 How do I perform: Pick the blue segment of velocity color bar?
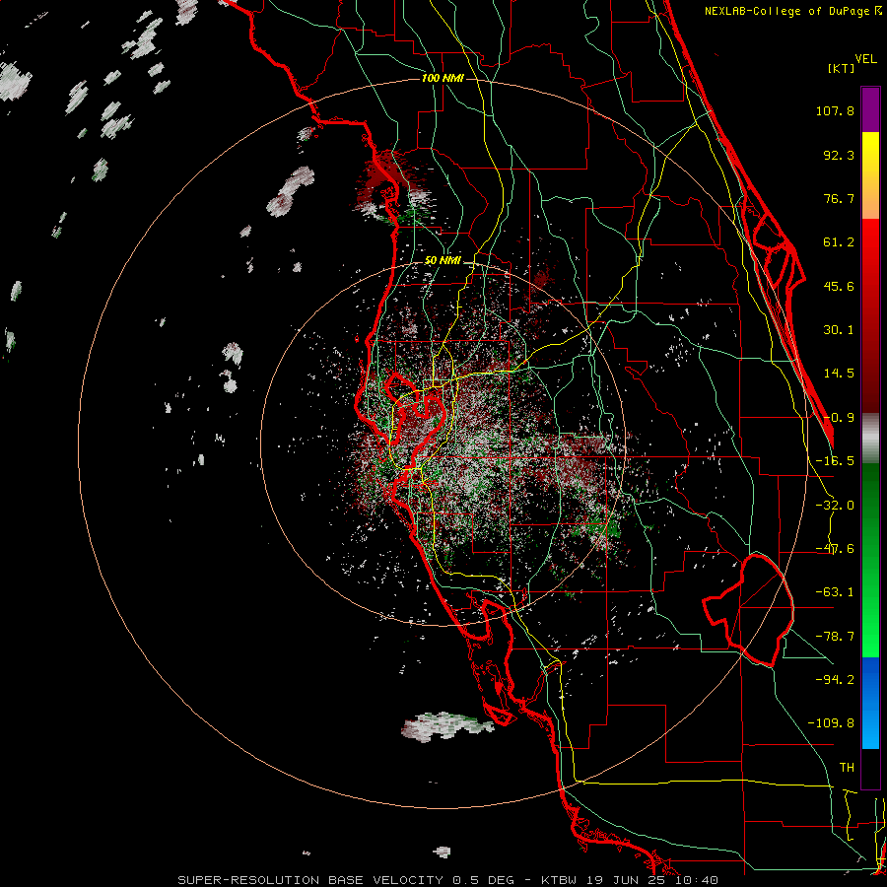tap(870, 703)
